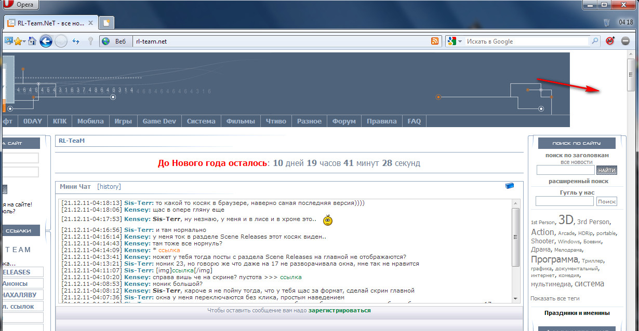Click the yellow smiley emoticon in chat
The image size is (639, 331).
click(x=328, y=220)
